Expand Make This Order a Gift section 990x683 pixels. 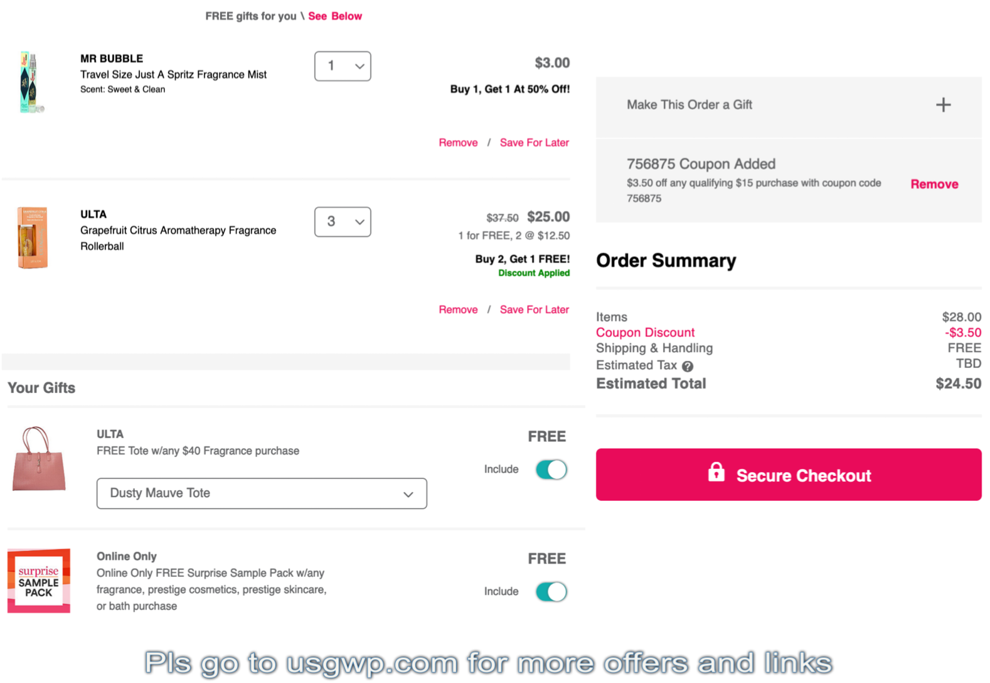[789, 105]
